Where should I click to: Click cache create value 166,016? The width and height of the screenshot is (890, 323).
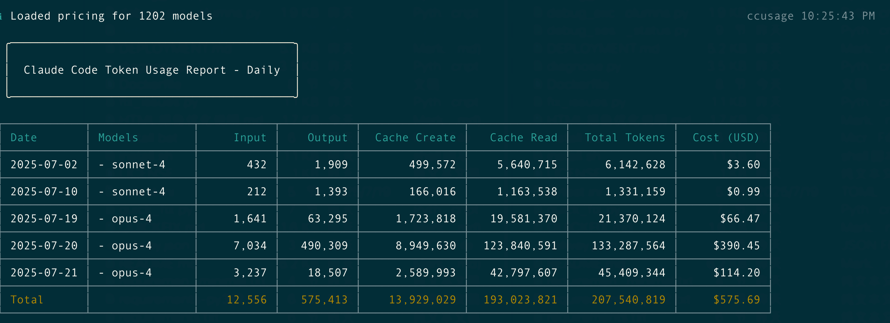(x=432, y=191)
